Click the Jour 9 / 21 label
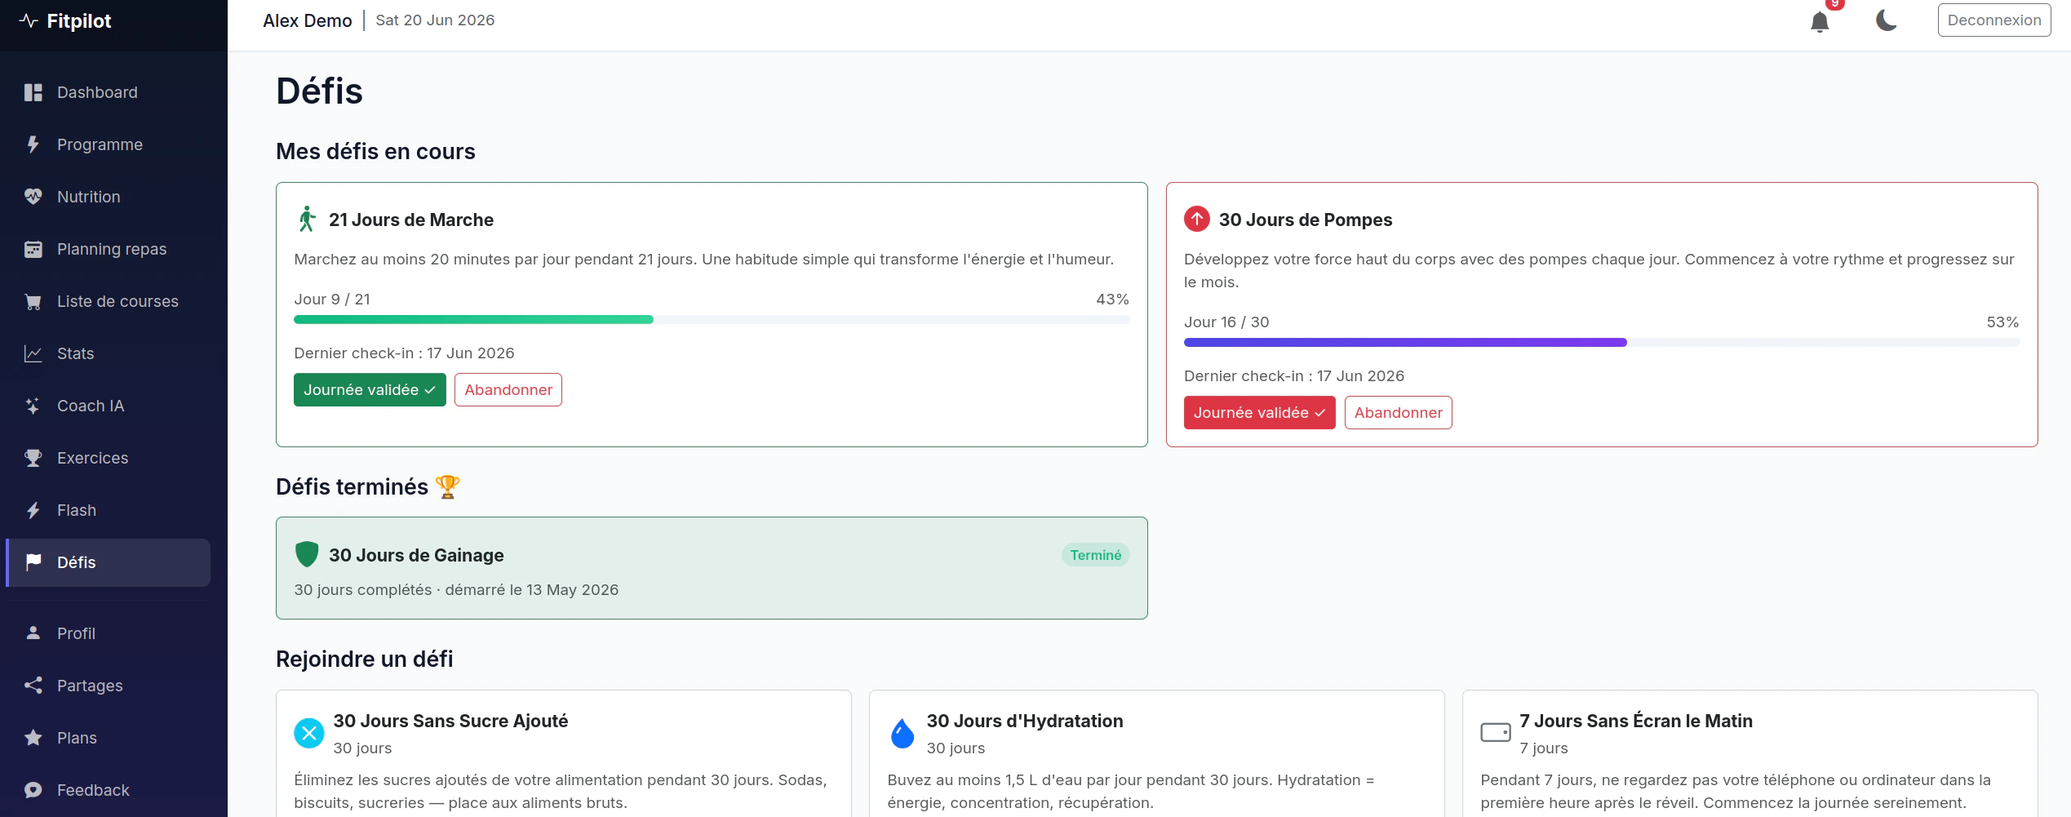Screen dimensions: 2071x817 tap(332, 300)
